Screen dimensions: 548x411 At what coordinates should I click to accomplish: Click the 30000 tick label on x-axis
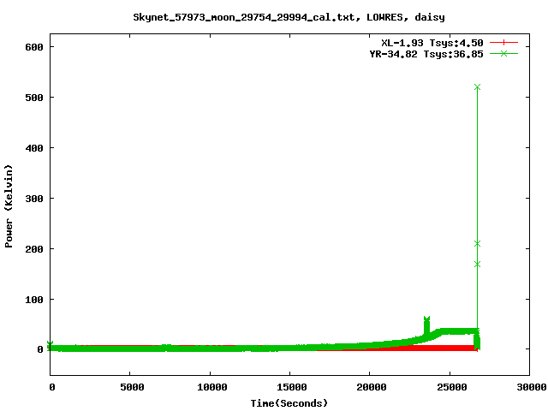click(x=529, y=388)
